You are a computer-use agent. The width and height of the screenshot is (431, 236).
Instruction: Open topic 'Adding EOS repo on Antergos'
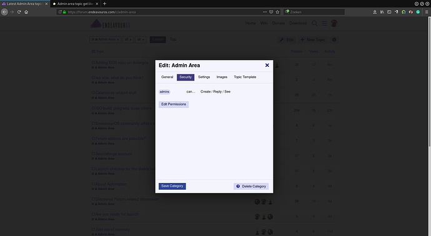click(x=122, y=62)
